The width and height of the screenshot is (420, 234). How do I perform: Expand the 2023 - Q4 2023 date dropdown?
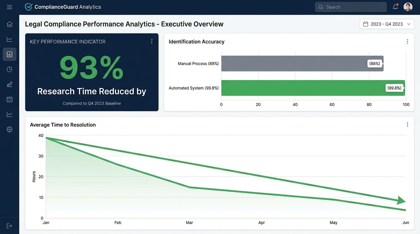pos(387,24)
